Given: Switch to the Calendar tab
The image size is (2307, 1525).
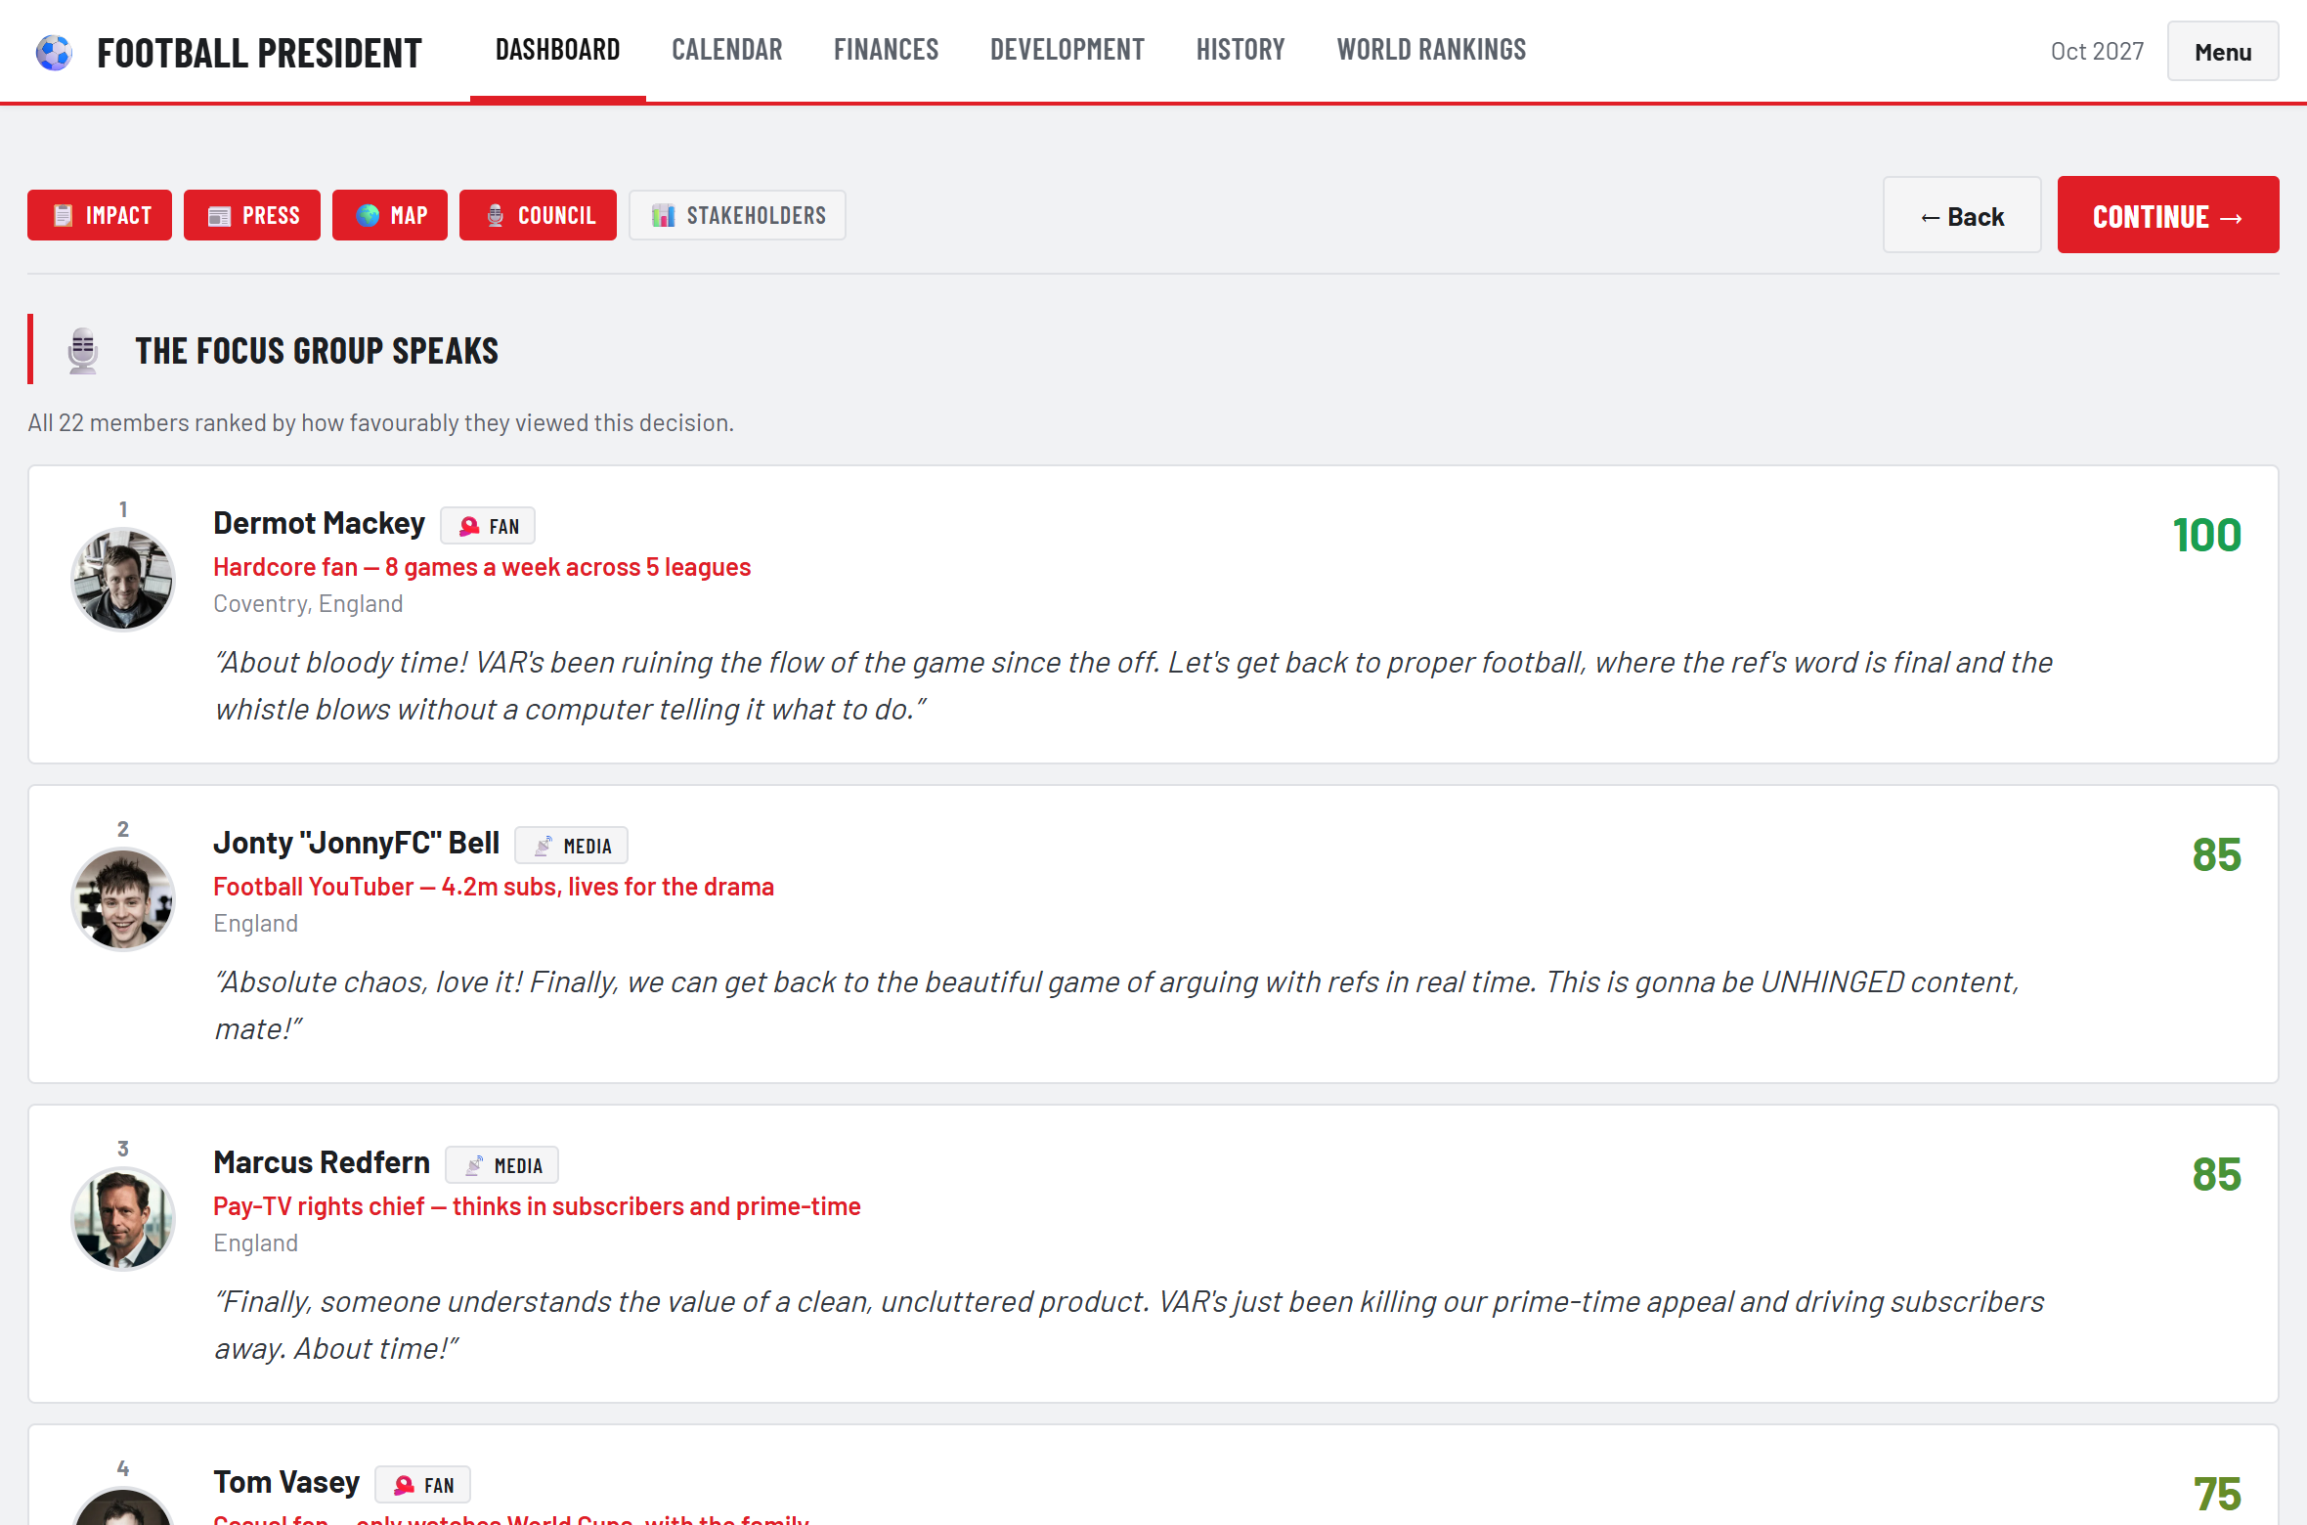Looking at the screenshot, I should [x=726, y=50].
